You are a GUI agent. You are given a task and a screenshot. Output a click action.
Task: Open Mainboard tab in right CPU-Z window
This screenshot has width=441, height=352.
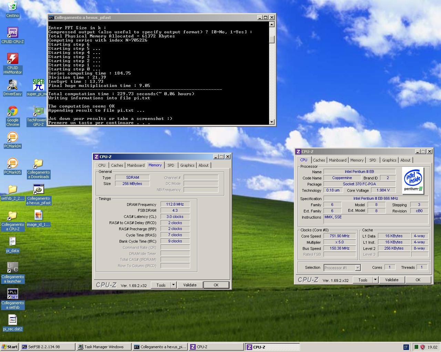(x=338, y=160)
